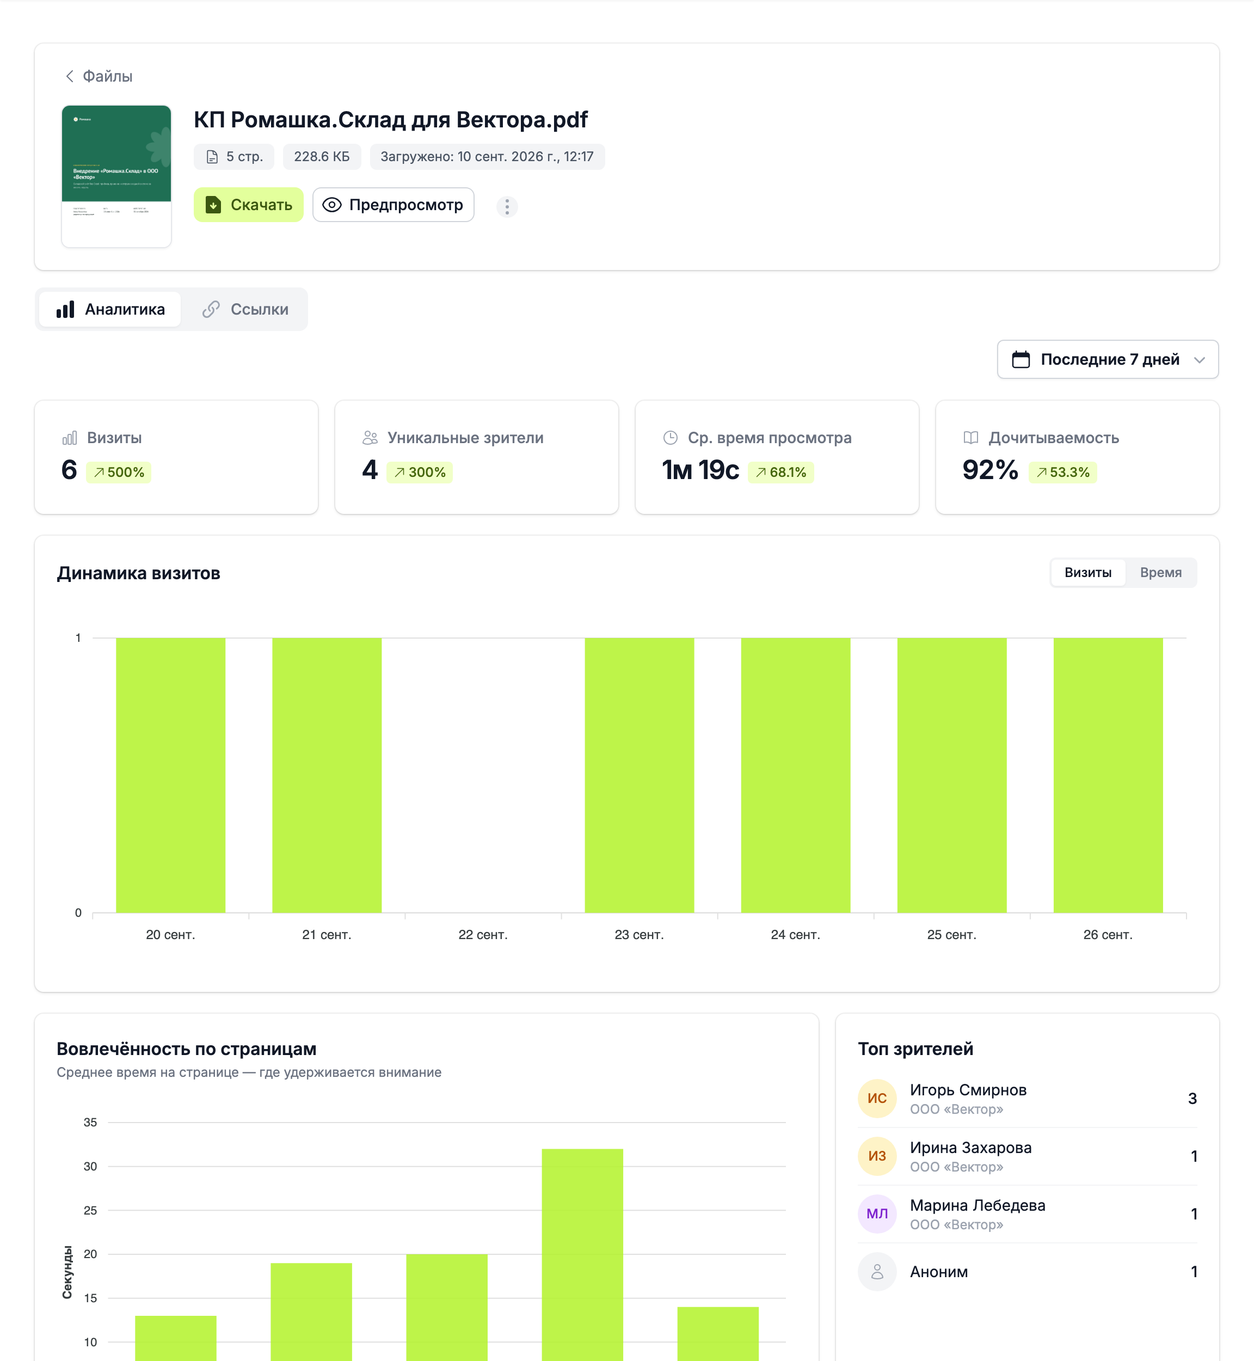This screenshot has width=1254, height=1361.
Task: Click the Уникальные зрители people icon
Action: [x=370, y=438]
